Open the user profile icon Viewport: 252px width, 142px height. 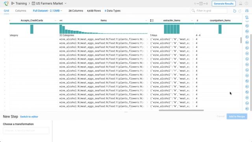coord(241,4)
